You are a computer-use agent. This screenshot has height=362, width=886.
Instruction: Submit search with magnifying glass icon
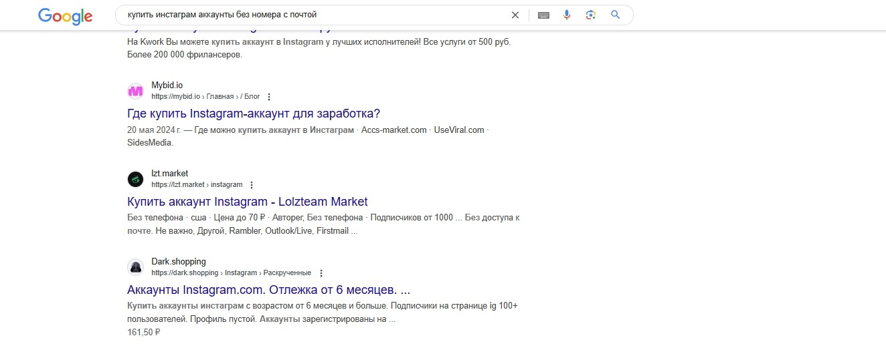[x=616, y=15]
